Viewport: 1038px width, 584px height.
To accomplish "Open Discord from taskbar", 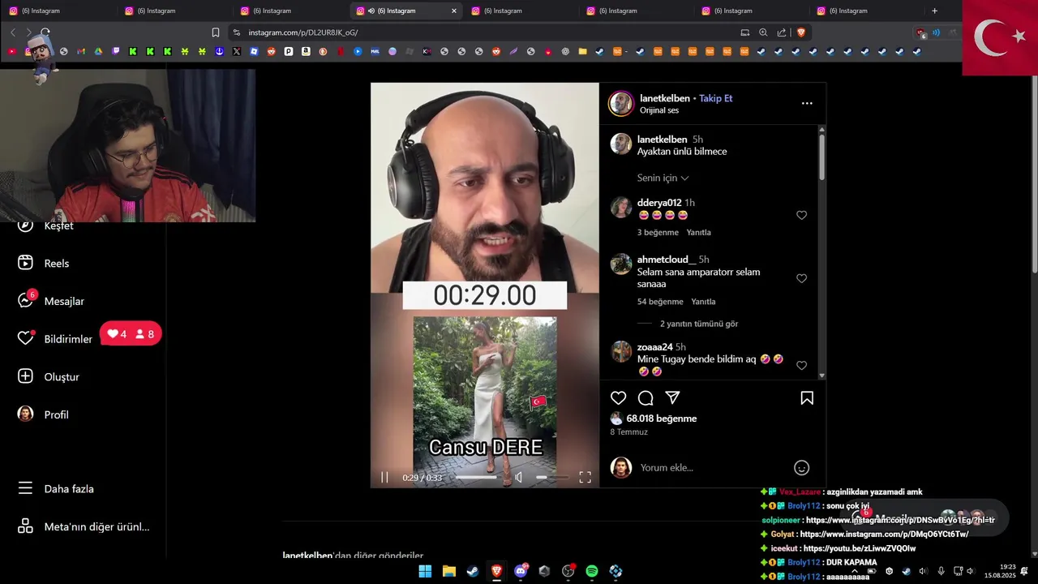I will [x=521, y=571].
